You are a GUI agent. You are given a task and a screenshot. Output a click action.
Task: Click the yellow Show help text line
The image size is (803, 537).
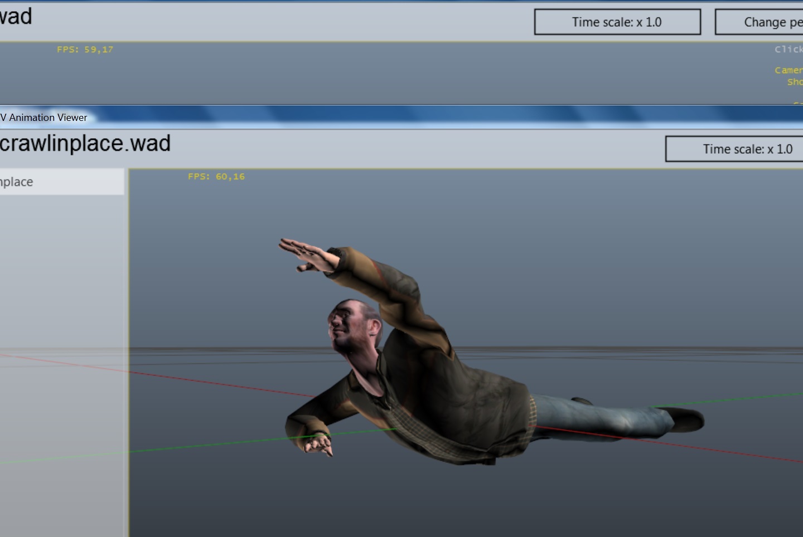794,82
